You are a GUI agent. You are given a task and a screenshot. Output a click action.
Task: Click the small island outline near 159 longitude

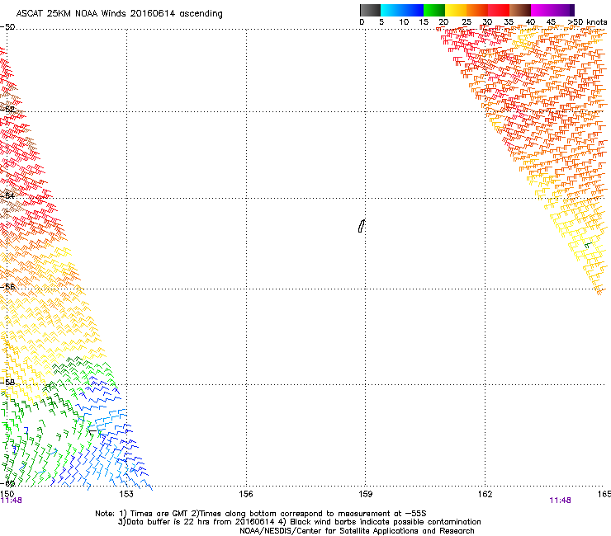click(362, 226)
